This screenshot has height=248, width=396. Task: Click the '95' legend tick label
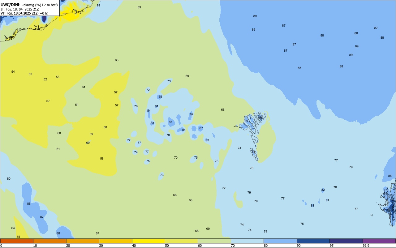332,246
